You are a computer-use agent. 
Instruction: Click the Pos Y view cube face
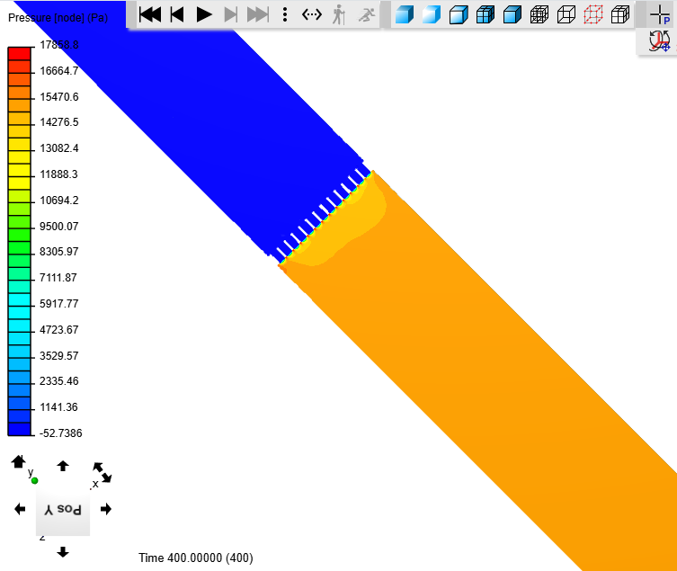coord(63,510)
